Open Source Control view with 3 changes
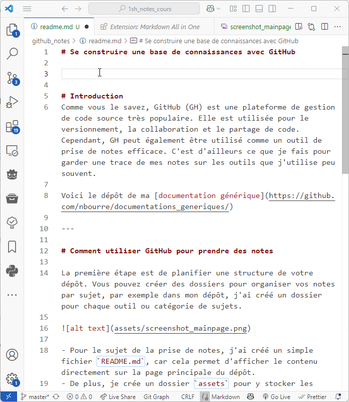The image size is (349, 402). tap(12, 78)
